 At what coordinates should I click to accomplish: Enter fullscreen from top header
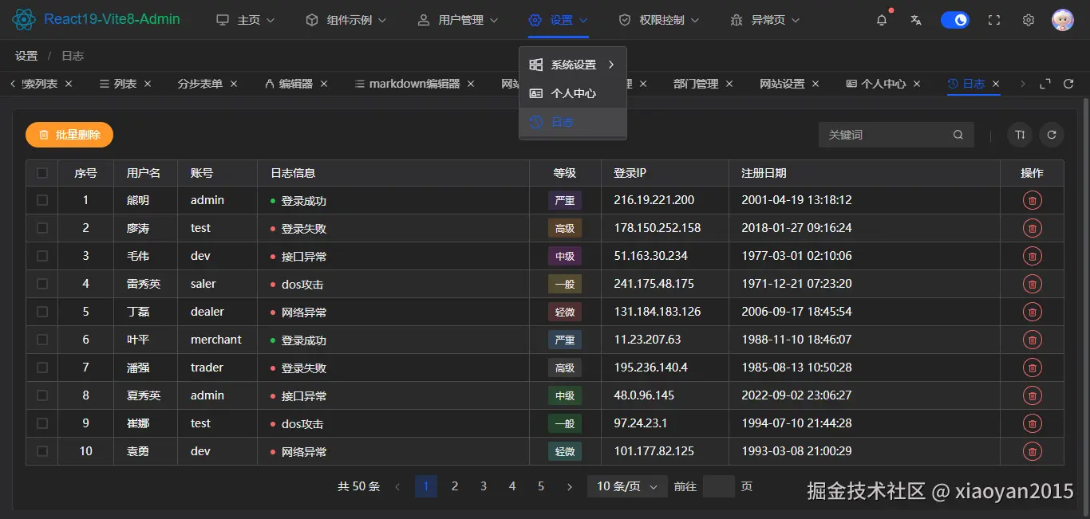pos(994,20)
